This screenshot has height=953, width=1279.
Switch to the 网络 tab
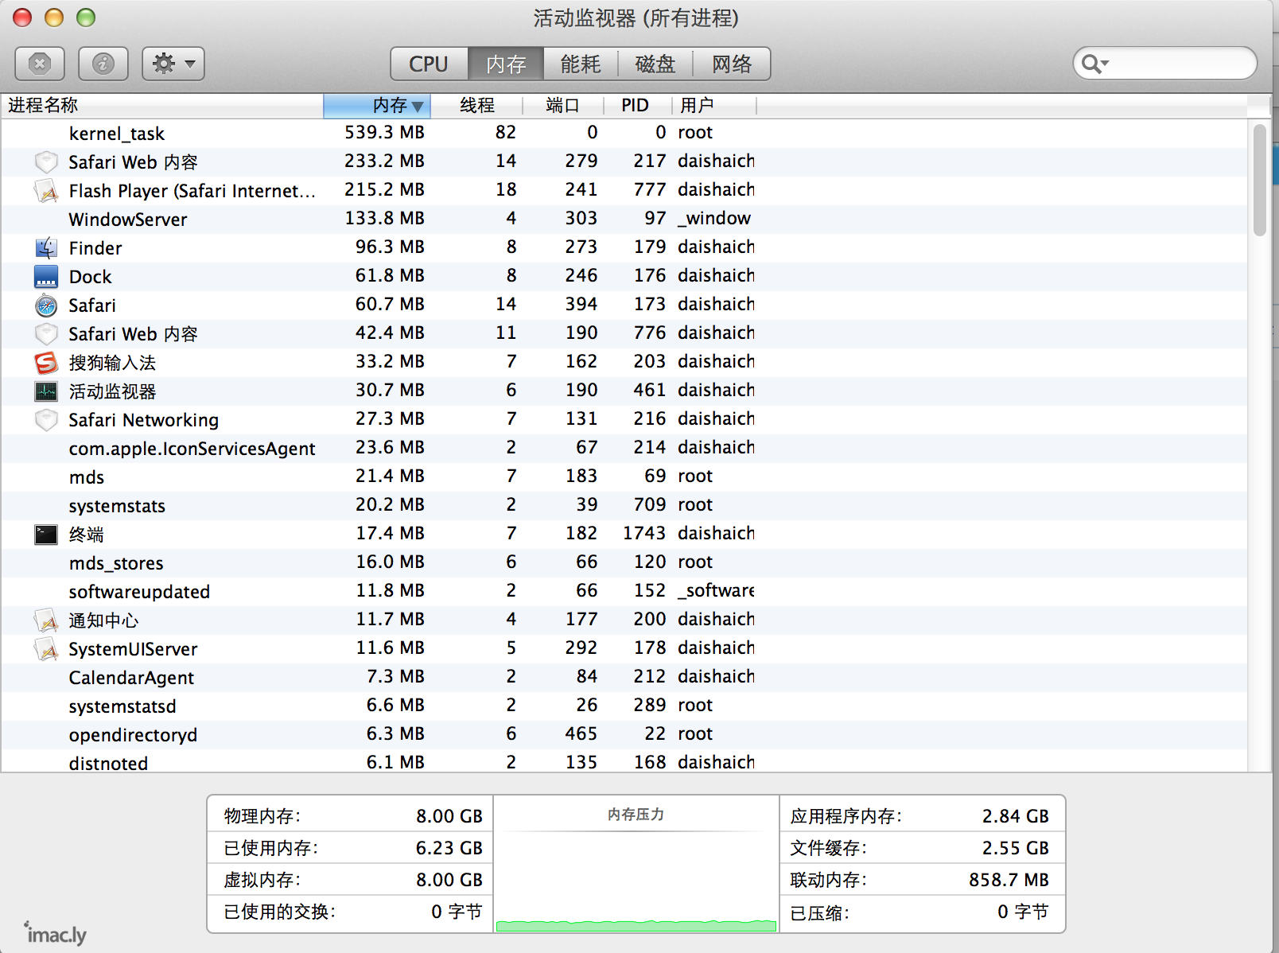[x=732, y=64]
